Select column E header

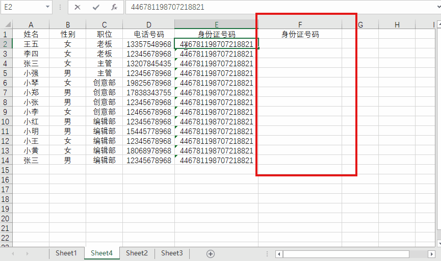pyautogui.click(x=216, y=24)
